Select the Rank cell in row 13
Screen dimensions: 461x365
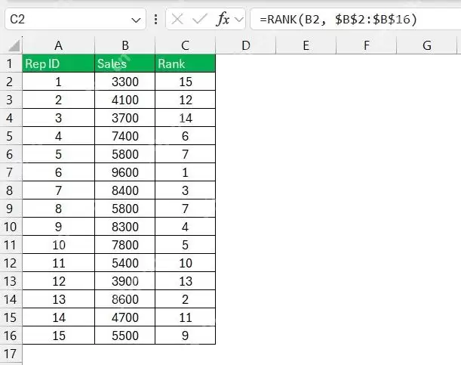click(x=185, y=281)
